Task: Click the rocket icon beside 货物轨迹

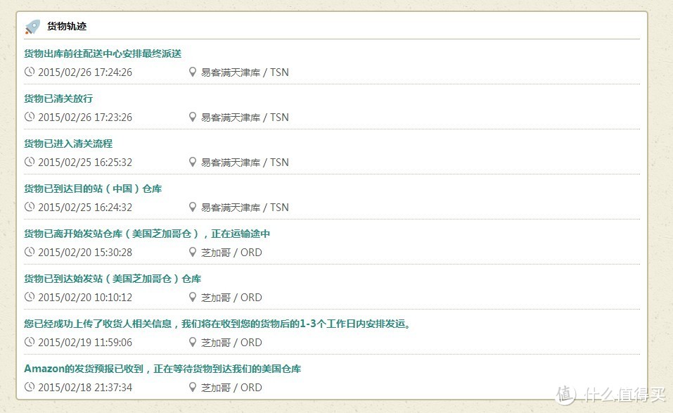Action: point(32,27)
